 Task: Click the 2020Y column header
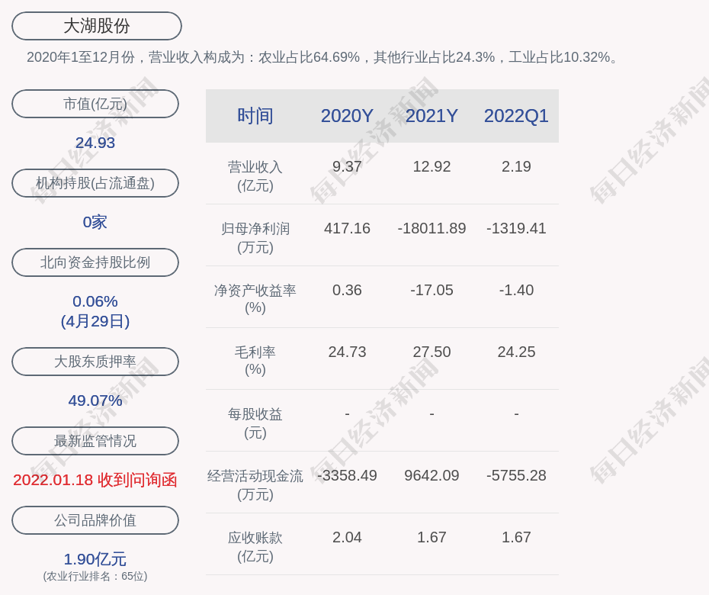(x=348, y=116)
